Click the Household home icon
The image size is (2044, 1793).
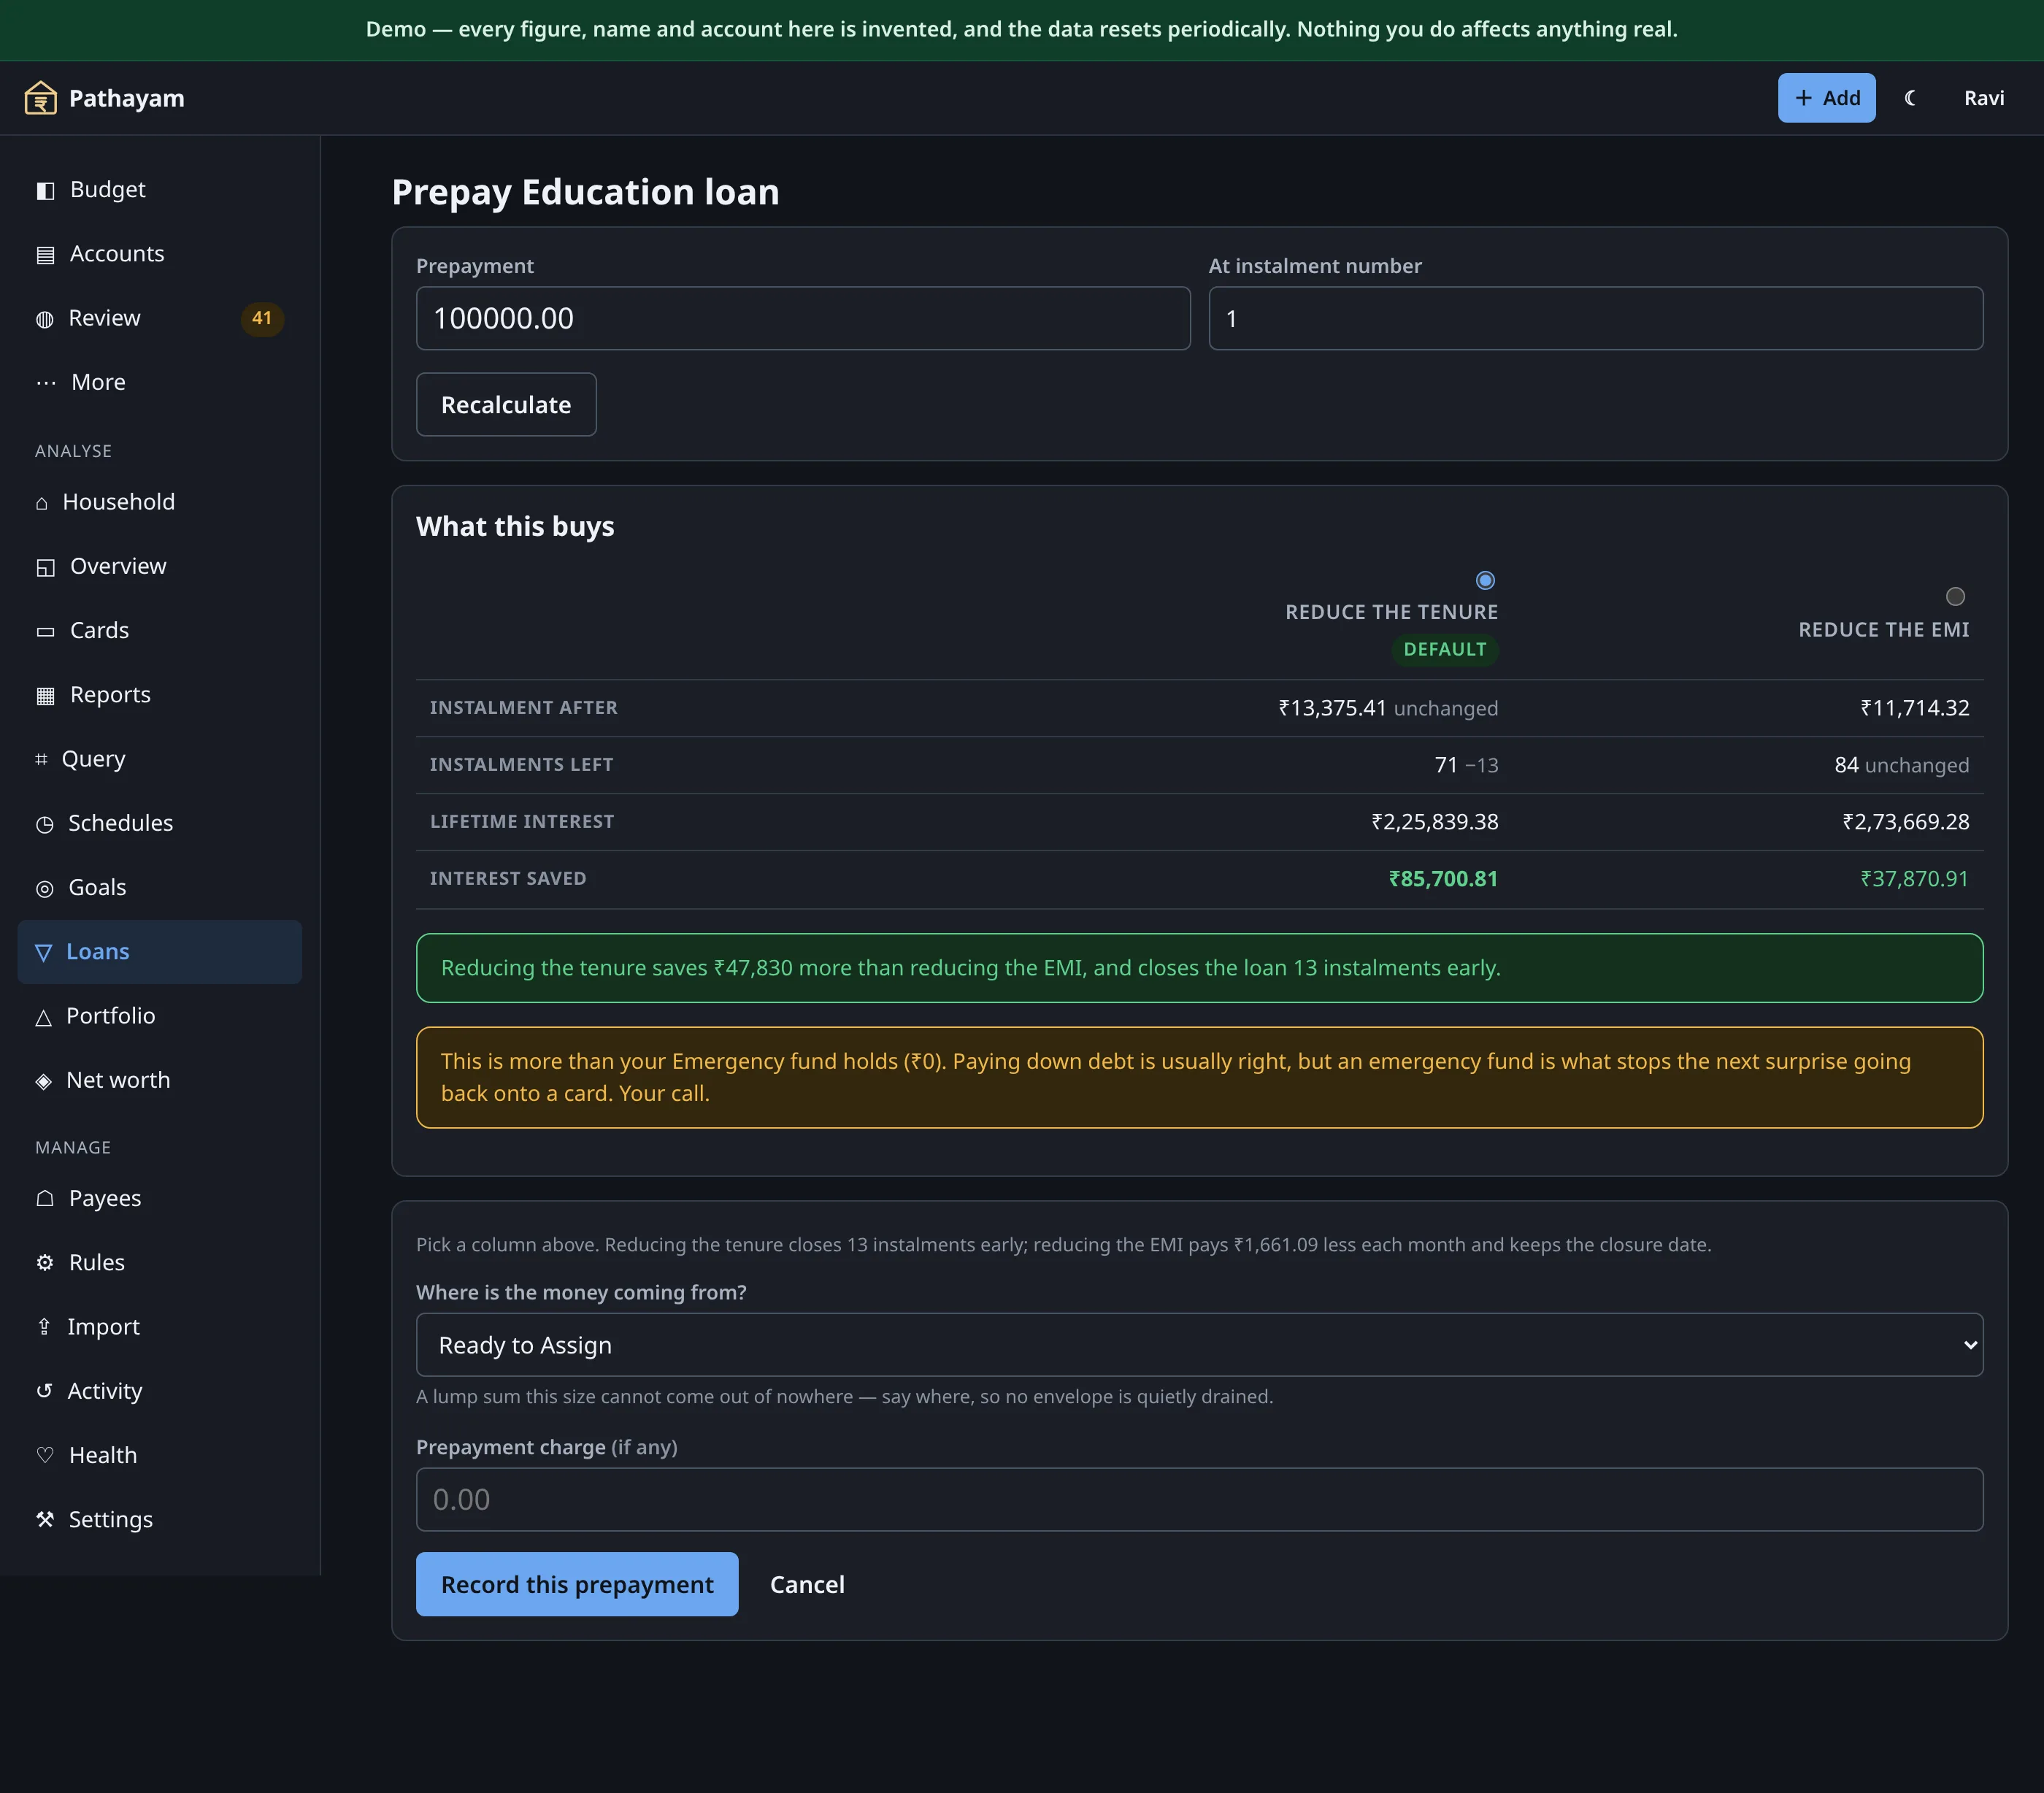click(42, 503)
